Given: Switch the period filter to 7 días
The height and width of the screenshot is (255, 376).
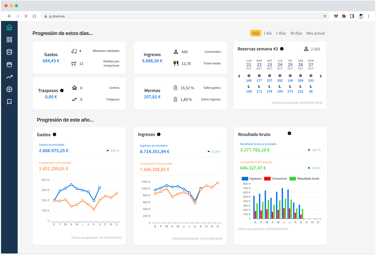Looking at the screenshot, I should (x=280, y=33).
